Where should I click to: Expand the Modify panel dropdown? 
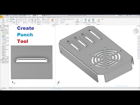click(39, 24)
